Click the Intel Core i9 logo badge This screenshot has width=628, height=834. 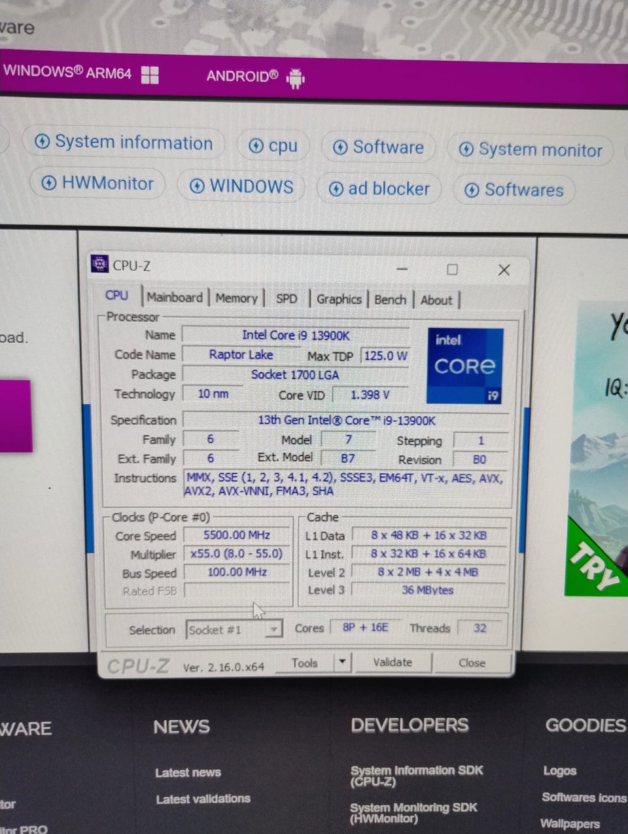[465, 366]
